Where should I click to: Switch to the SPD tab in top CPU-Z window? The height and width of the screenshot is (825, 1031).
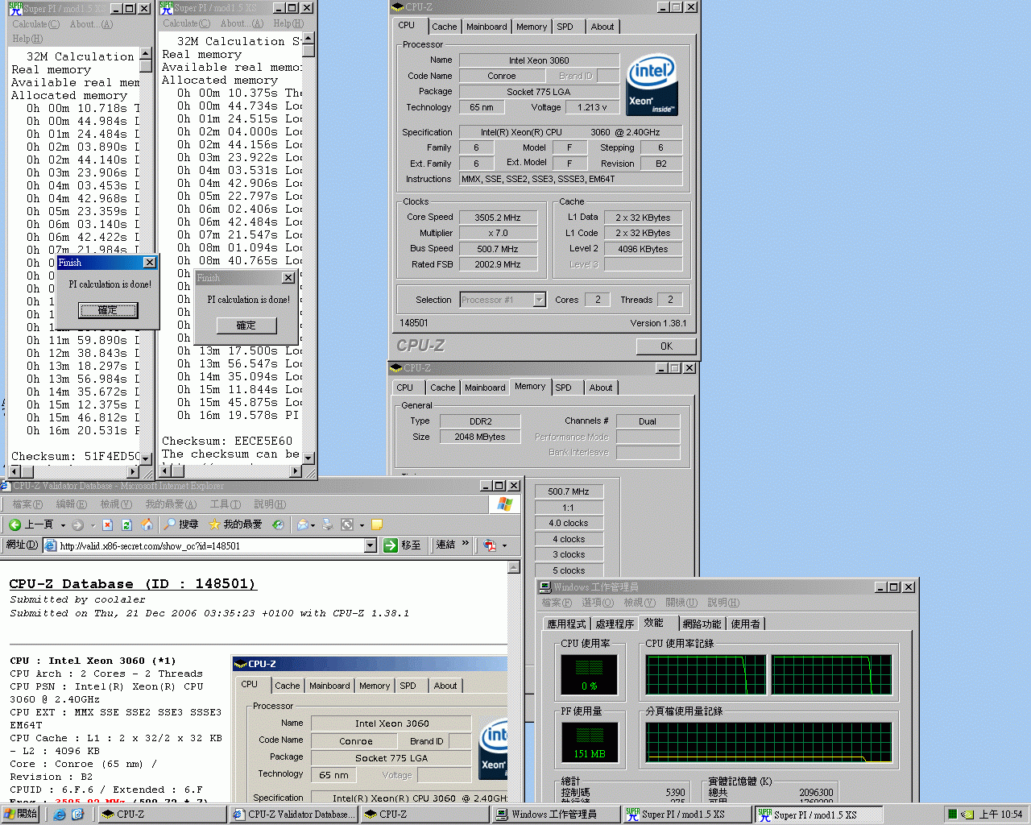pyautogui.click(x=565, y=27)
